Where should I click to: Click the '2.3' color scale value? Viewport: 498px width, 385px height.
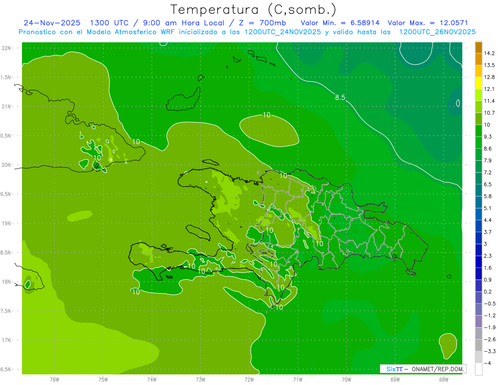point(488,256)
